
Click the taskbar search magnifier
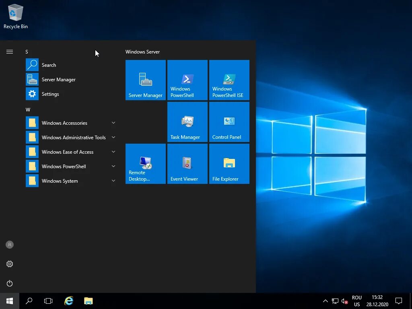[29, 301]
